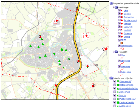The height and width of the screenshot is (108, 139).
Task: Open the Vuurwerk layer link
Action: tap(128, 27)
